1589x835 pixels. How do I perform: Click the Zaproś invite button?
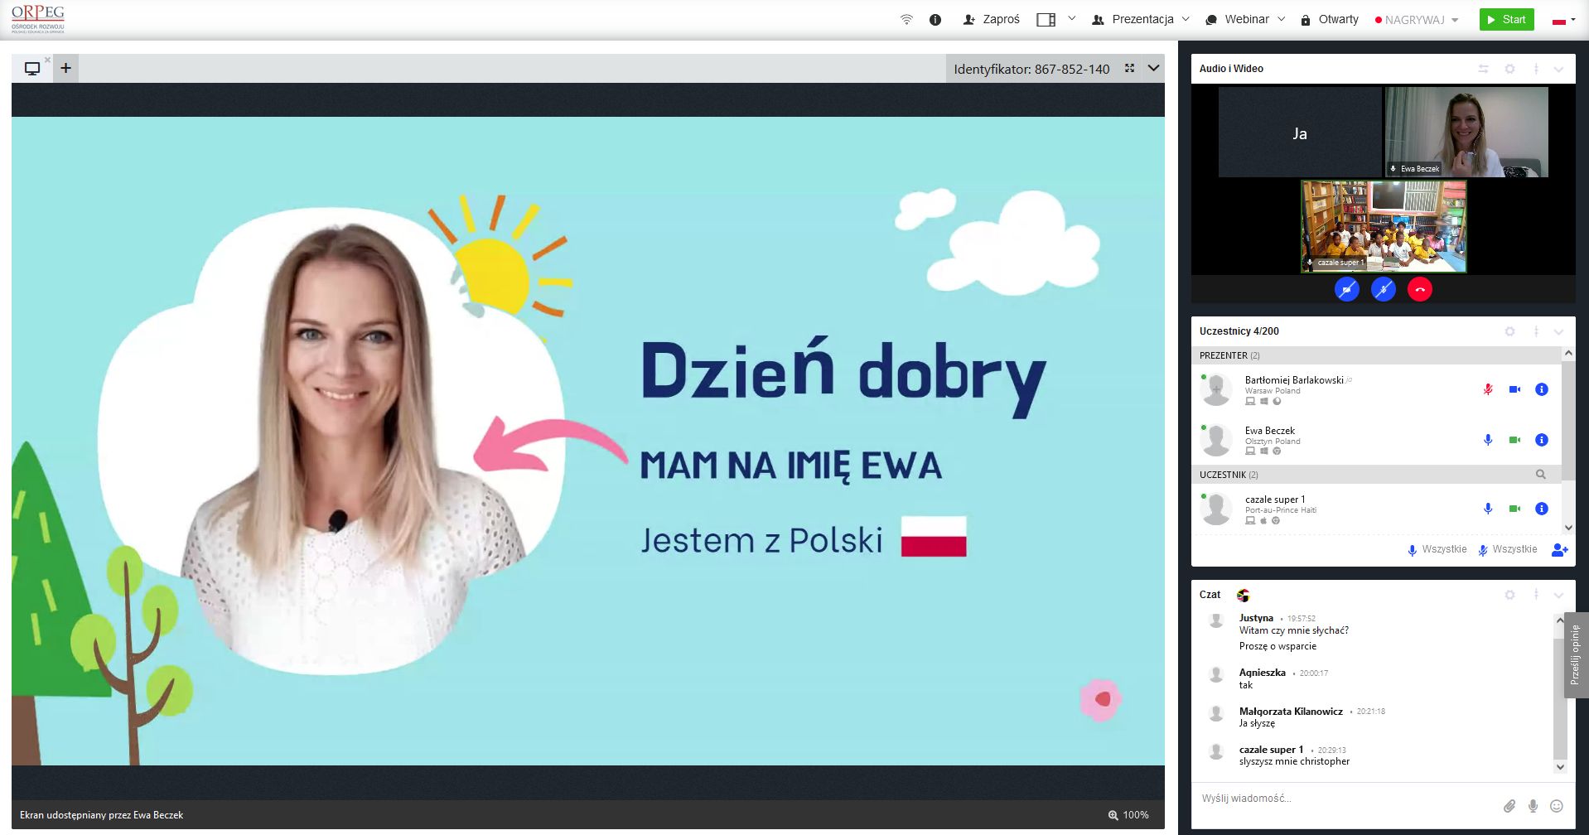(991, 20)
